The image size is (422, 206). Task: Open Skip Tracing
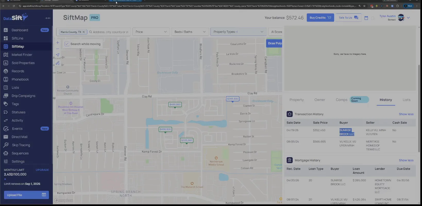click(x=21, y=145)
